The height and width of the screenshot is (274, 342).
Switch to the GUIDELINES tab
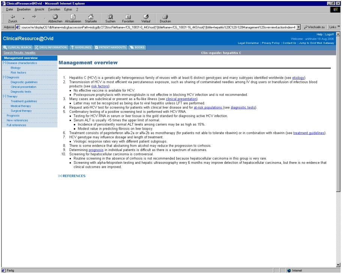(81, 48)
